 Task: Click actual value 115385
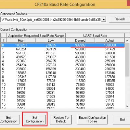(110, 81)
